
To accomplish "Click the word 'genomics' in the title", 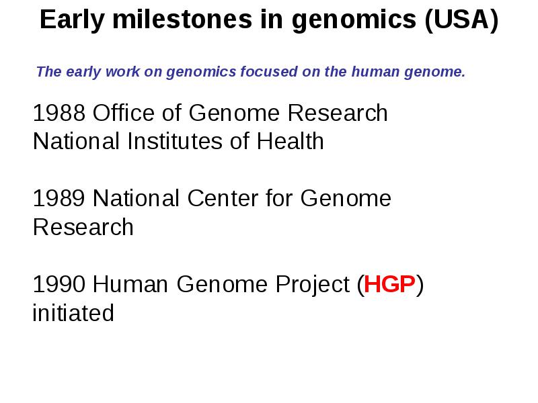I will point(354,21).
